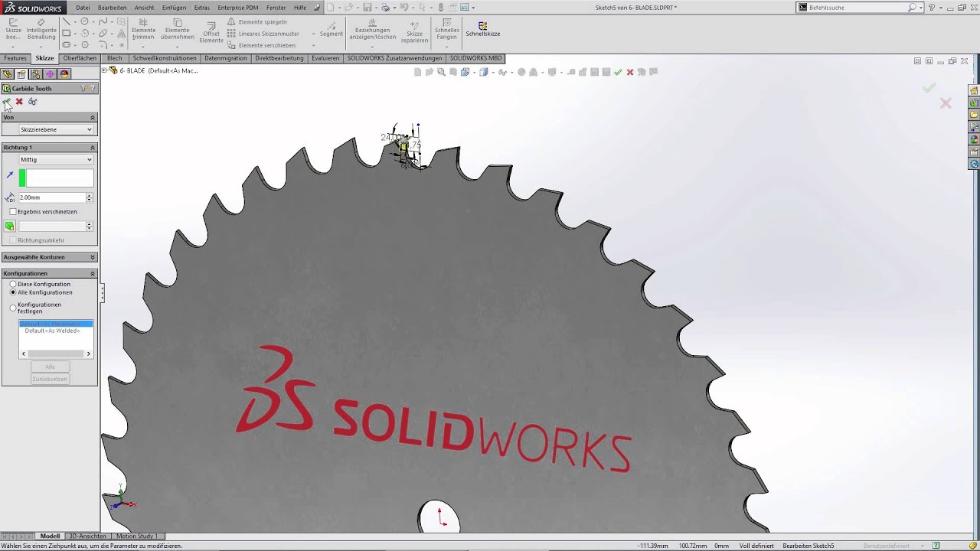Viewport: 980px width, 551px height.
Task: Click Lineares Skizzenmuster pattern tool
Action: (263, 34)
